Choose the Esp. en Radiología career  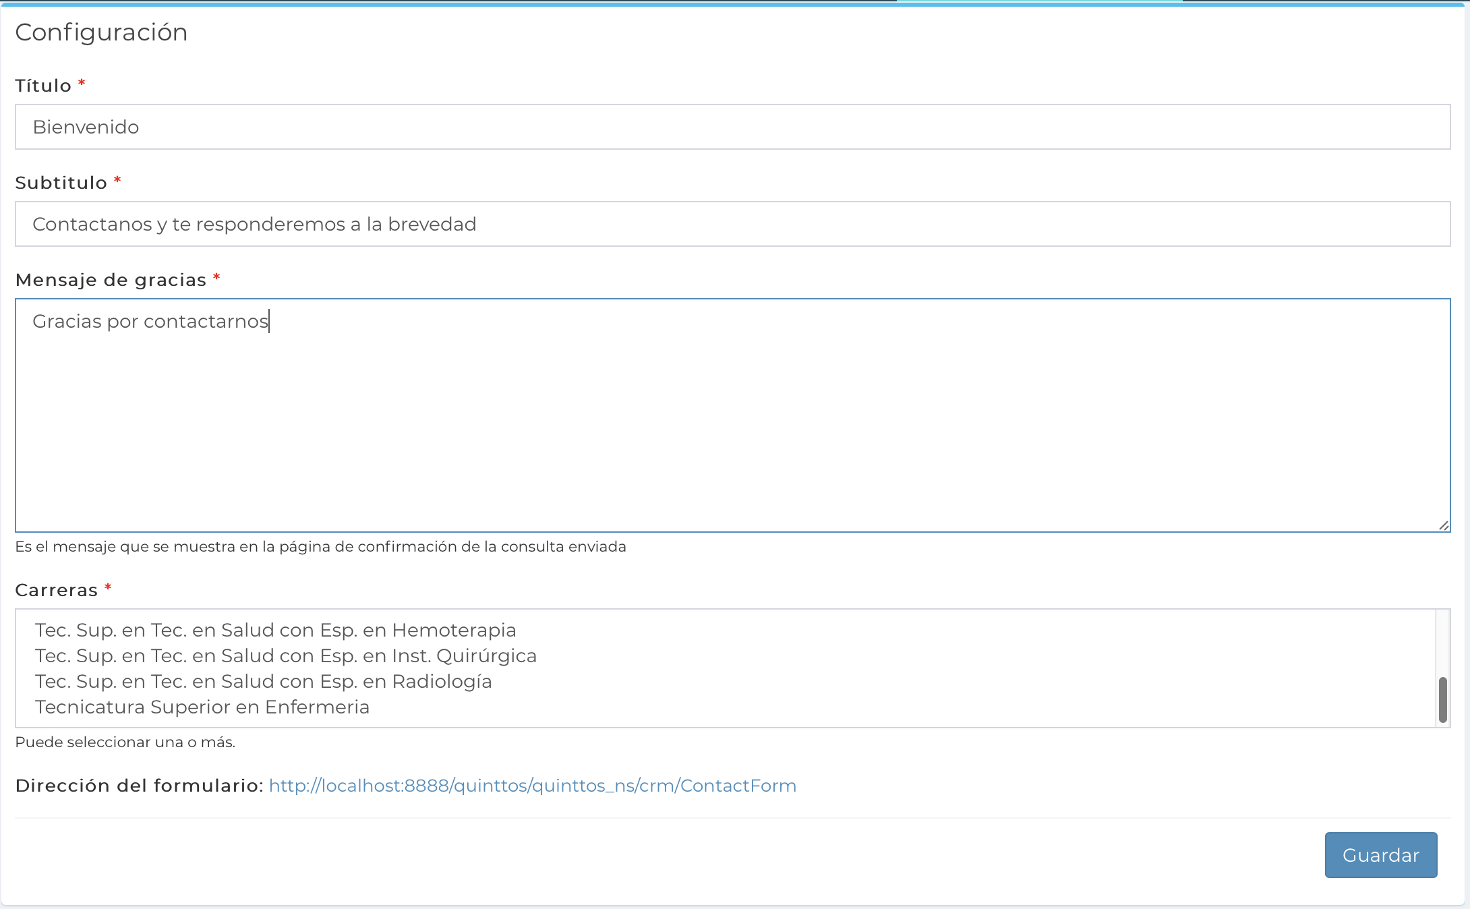(263, 681)
